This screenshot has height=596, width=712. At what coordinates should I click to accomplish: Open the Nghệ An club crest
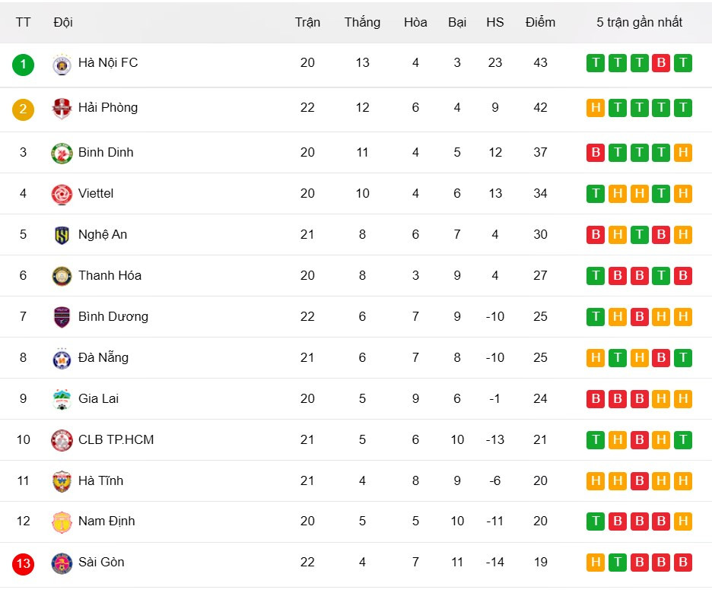[62, 236]
